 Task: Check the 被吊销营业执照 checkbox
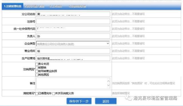[37, 71]
